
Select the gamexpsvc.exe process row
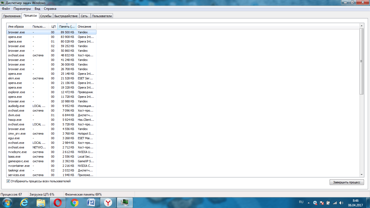point(51,161)
